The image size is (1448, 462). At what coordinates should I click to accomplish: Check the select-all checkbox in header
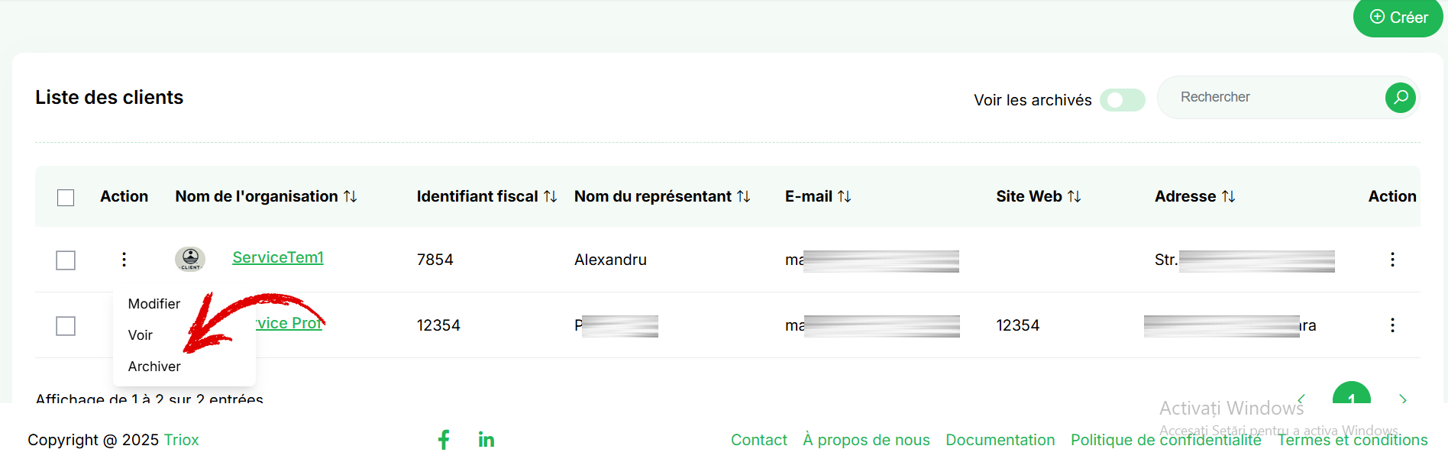coord(66,198)
